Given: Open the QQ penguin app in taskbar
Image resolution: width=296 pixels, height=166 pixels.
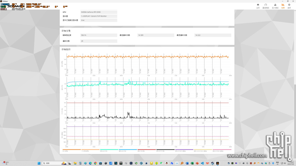Looking at the screenshot, I should [x=167, y=163].
